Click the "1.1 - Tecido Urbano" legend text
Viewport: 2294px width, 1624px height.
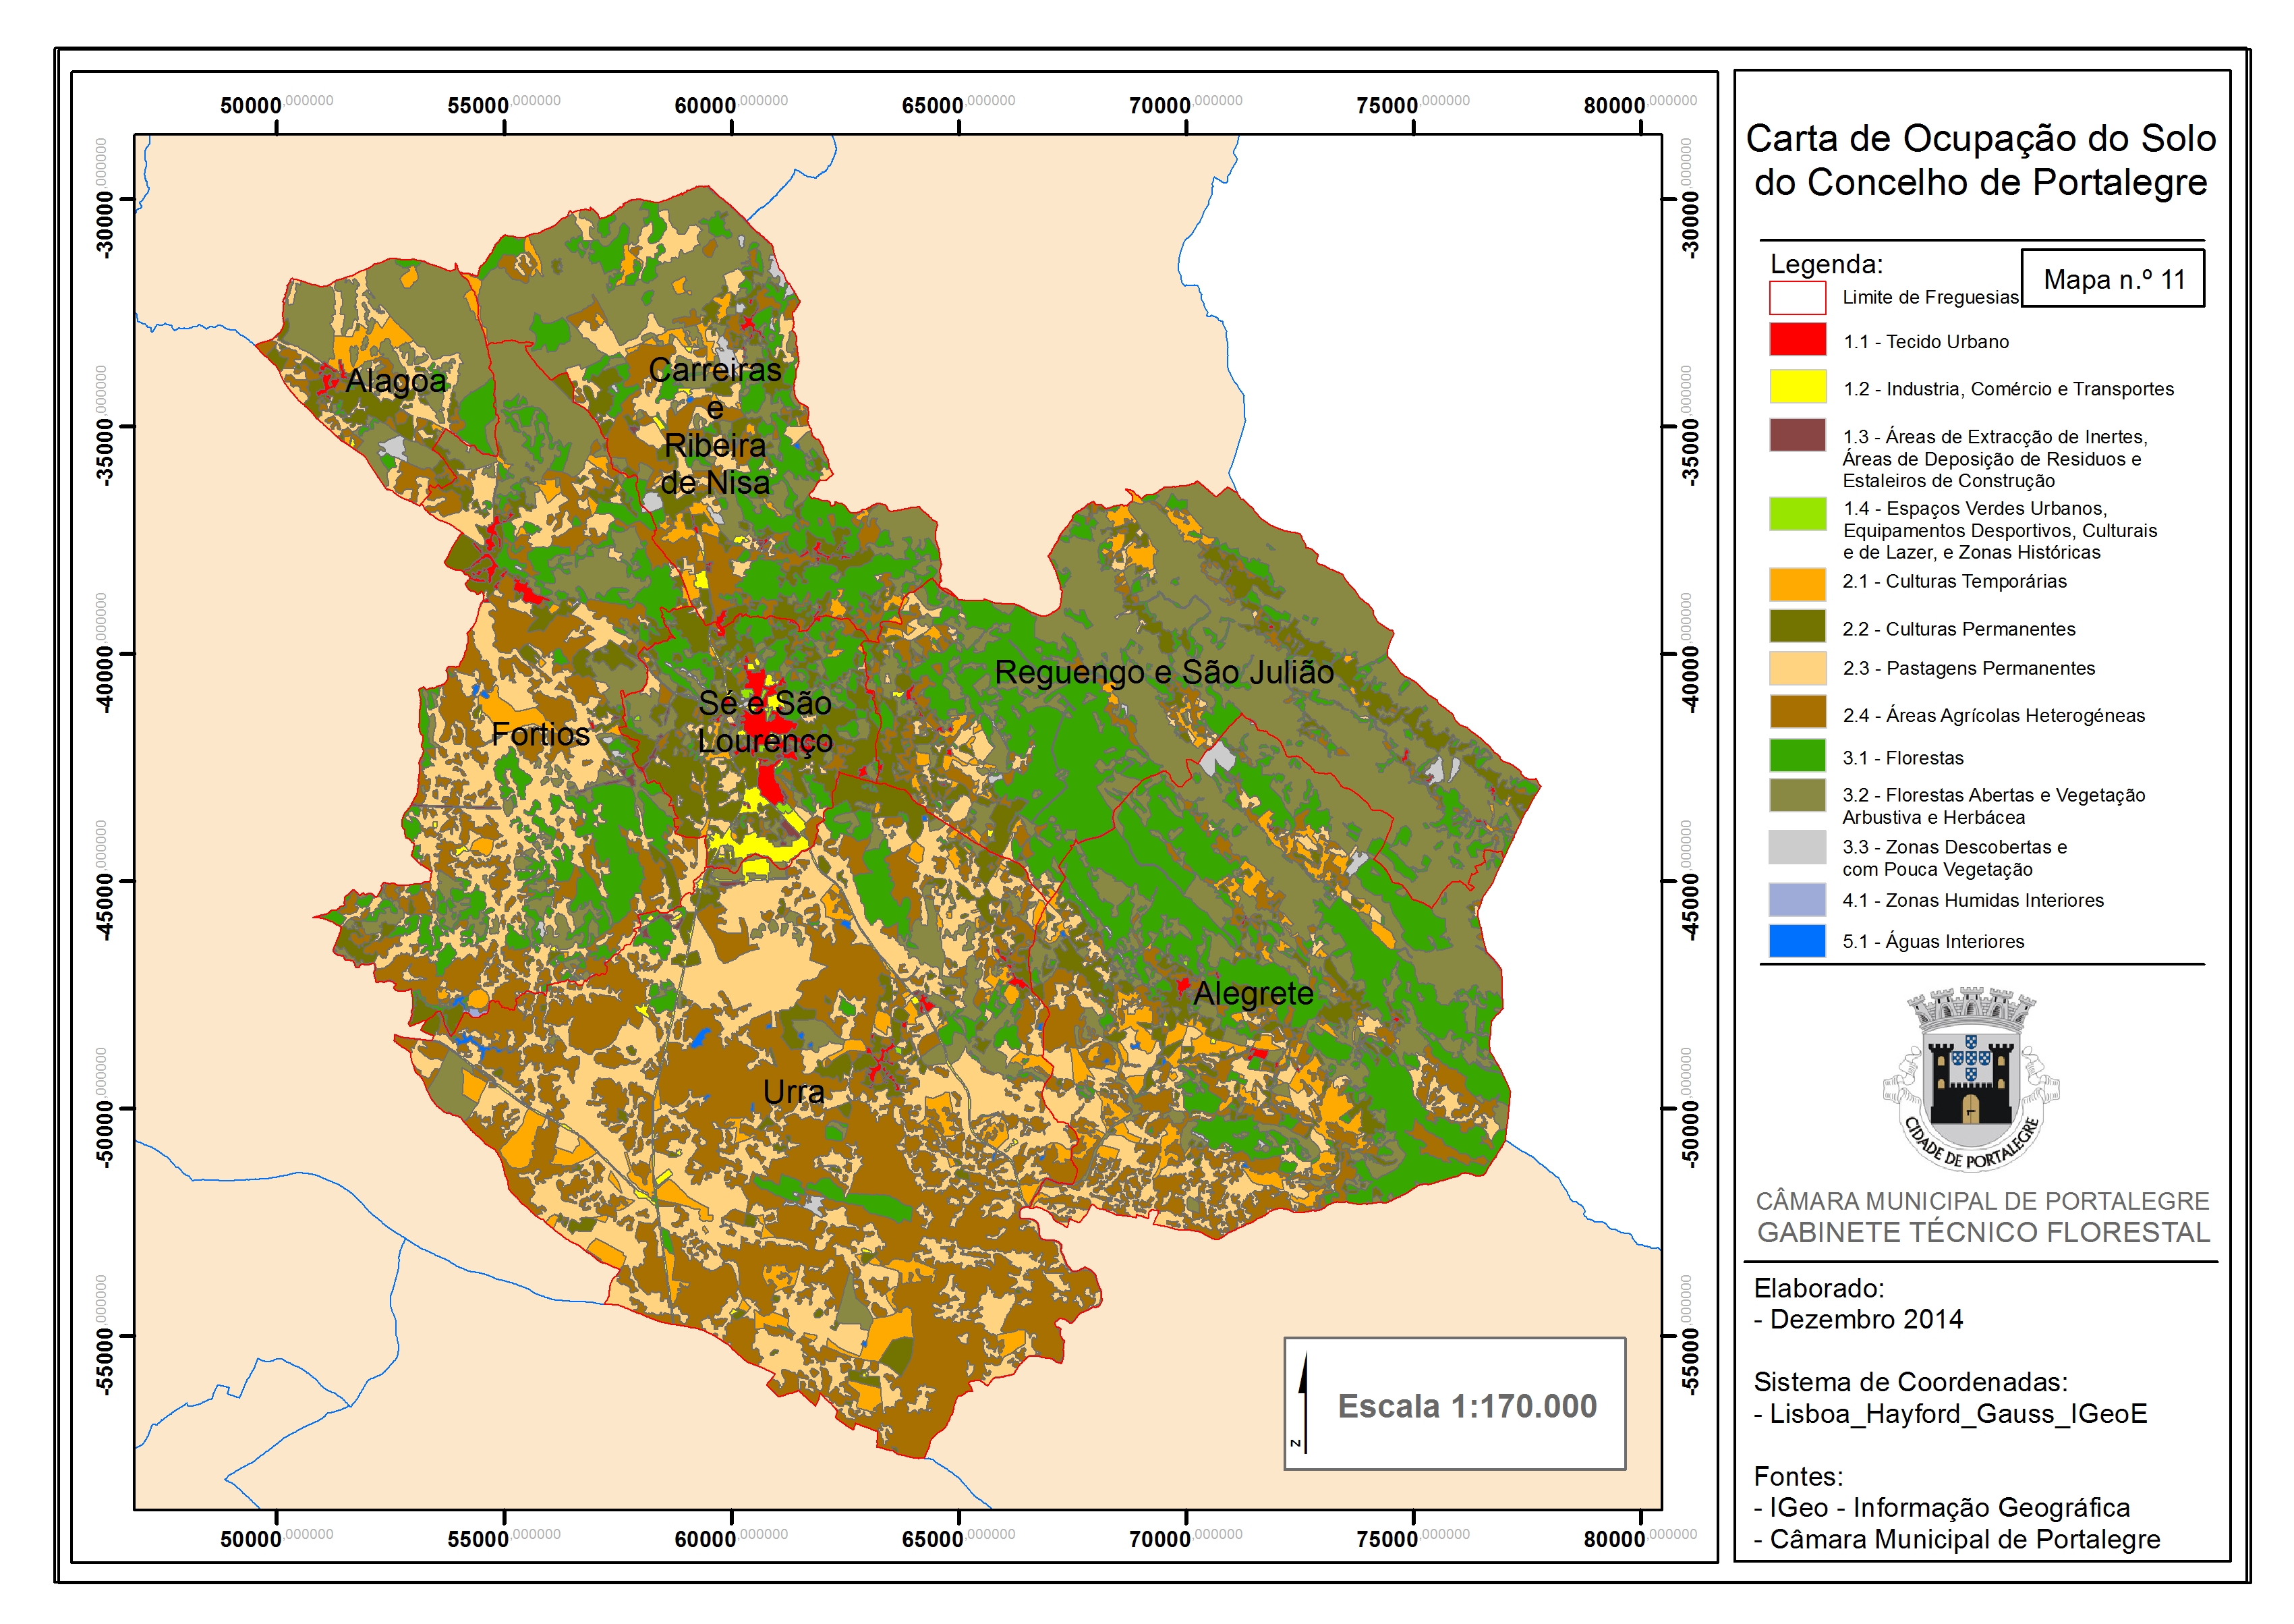(1926, 342)
